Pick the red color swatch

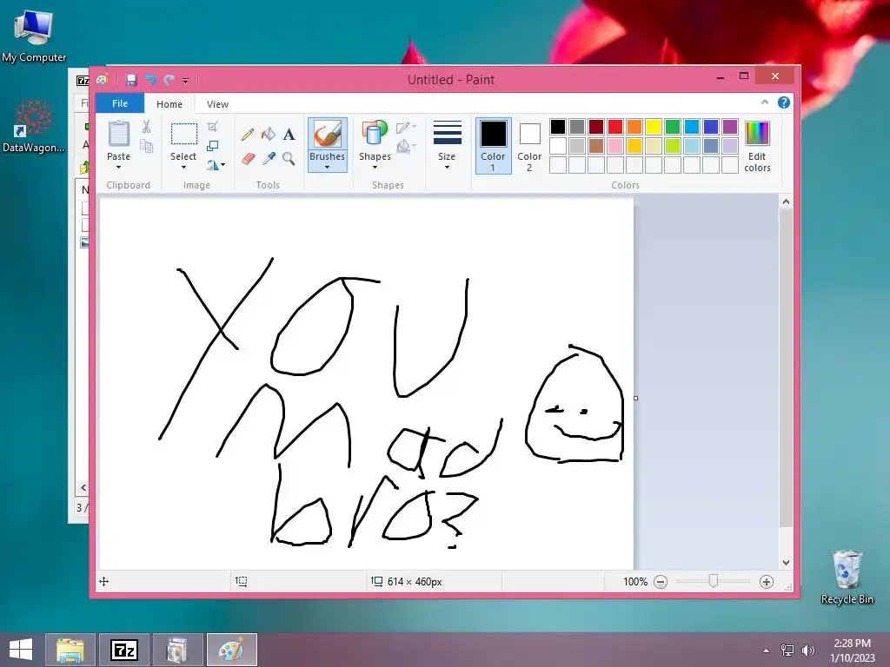click(x=615, y=127)
